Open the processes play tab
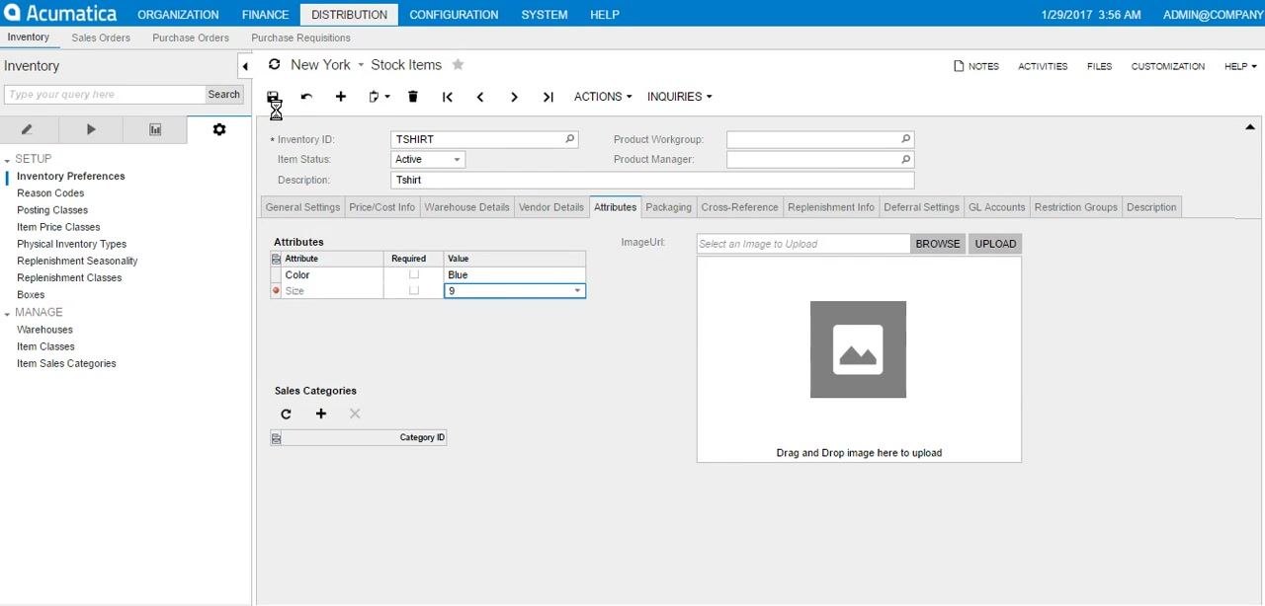The width and height of the screenshot is (1265, 606). (91, 129)
